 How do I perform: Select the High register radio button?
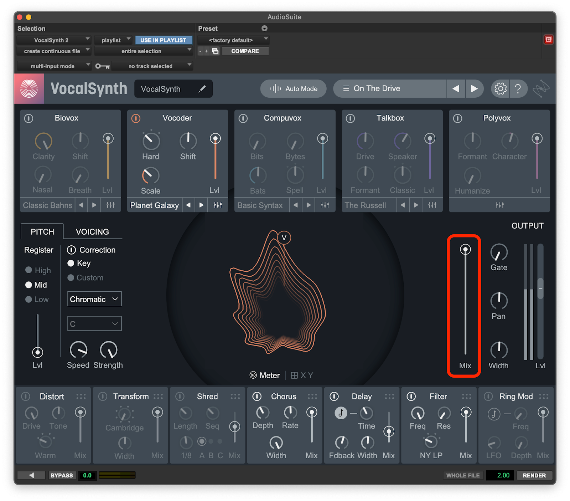click(29, 270)
